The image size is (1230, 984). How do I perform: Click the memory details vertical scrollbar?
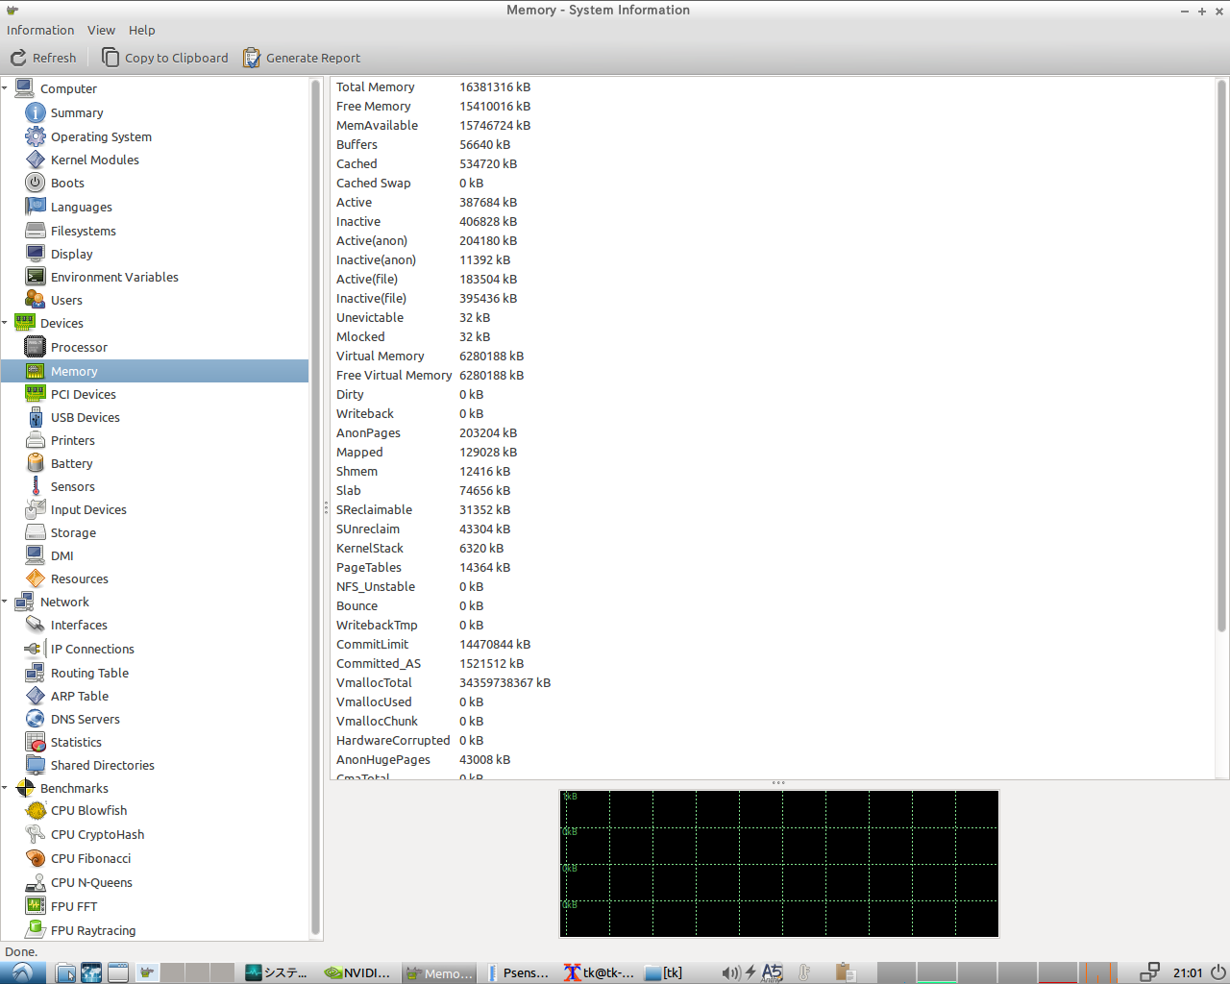pyautogui.click(x=1221, y=356)
